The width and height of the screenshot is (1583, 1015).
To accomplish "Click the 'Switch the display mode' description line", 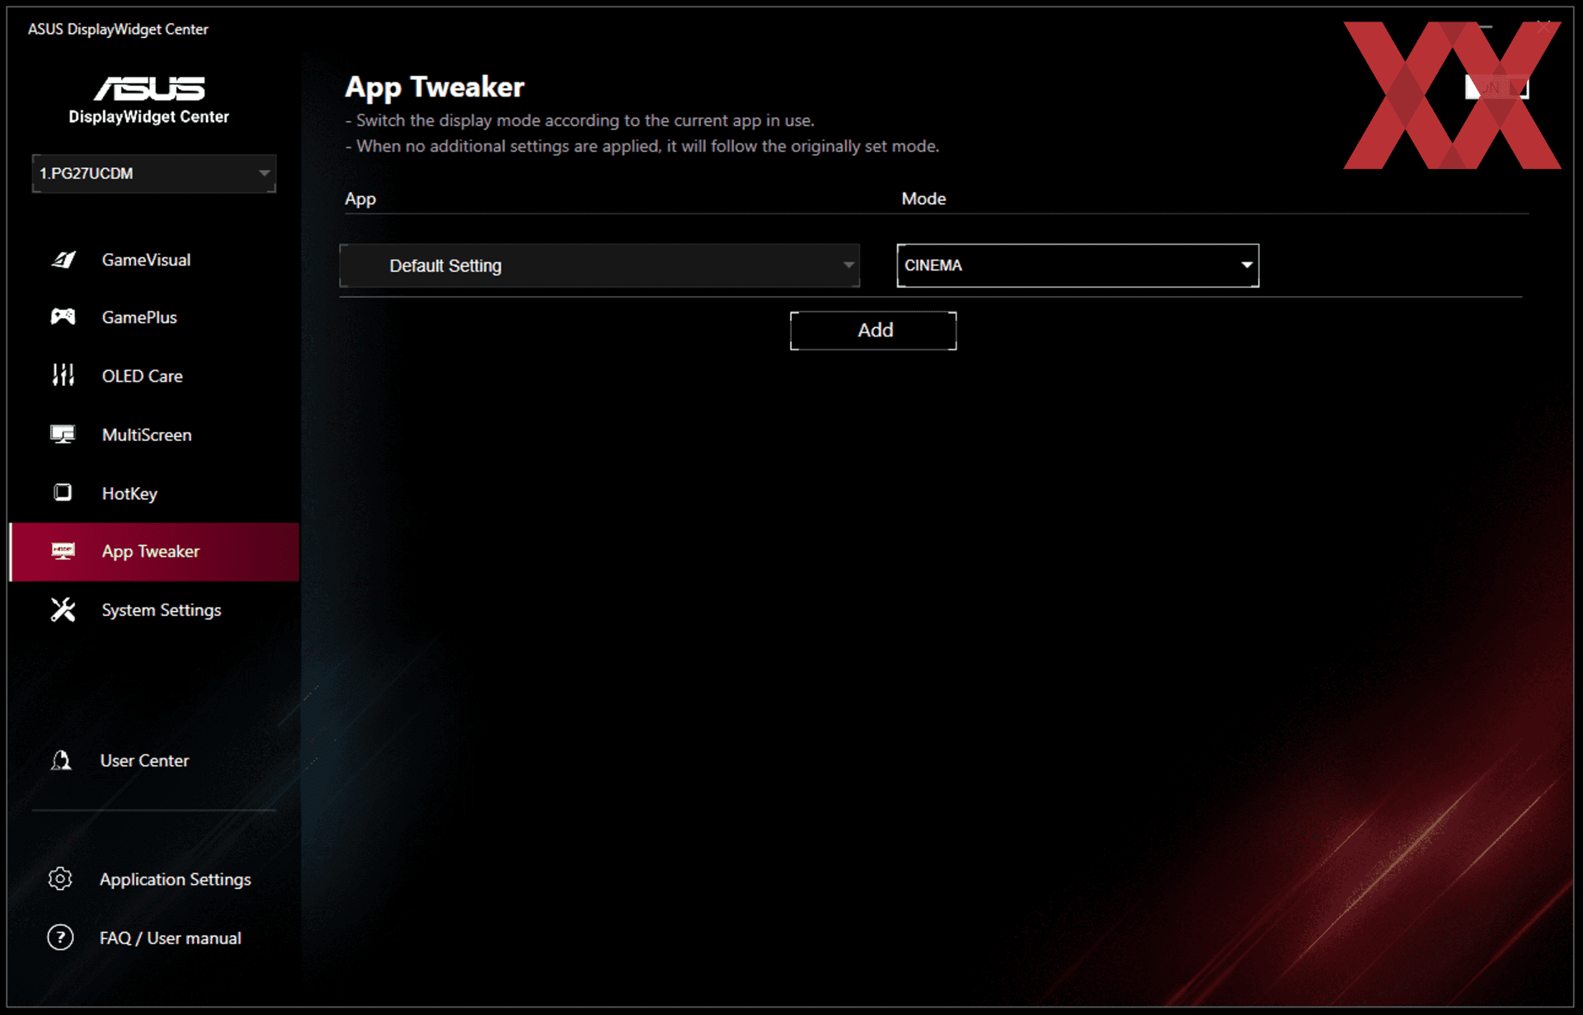I will [x=580, y=120].
